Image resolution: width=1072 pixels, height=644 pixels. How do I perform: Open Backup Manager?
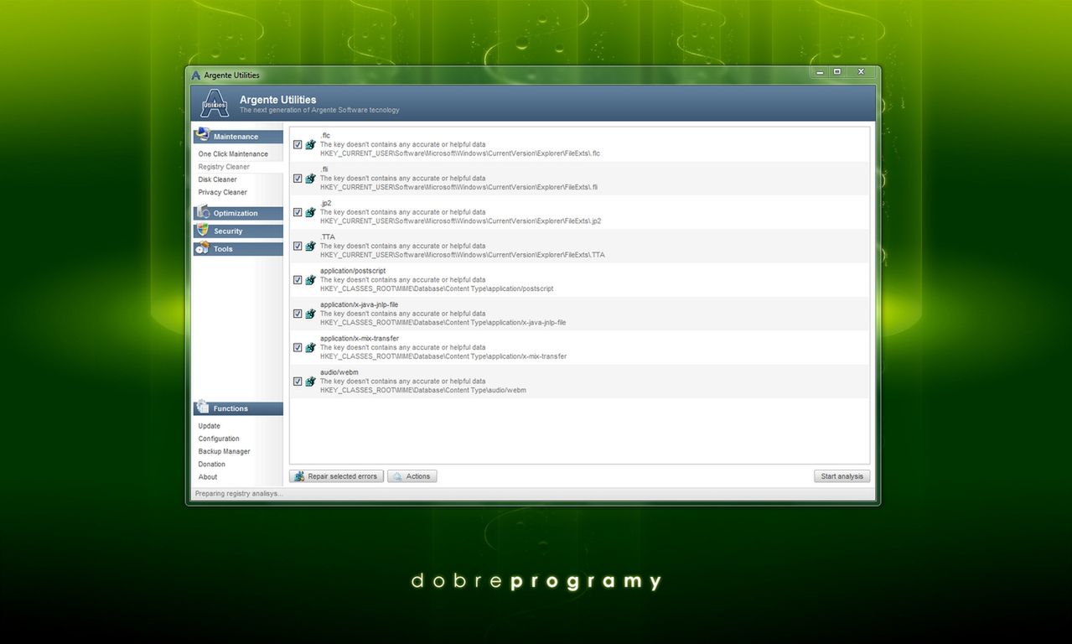point(224,451)
